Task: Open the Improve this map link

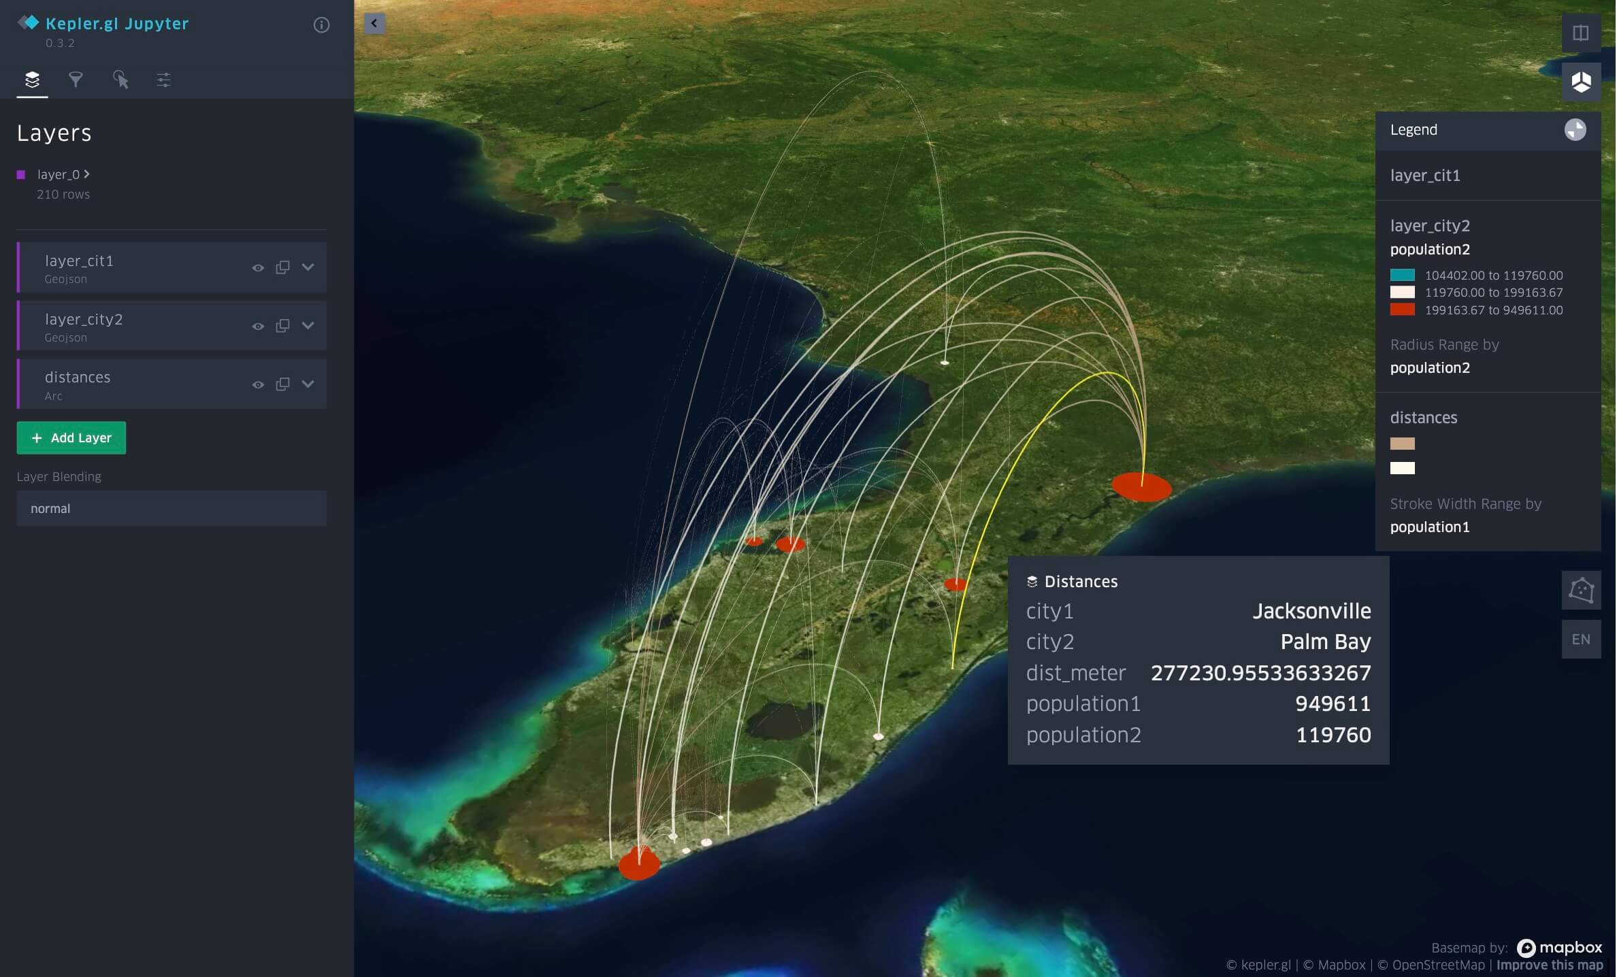Action: point(1550,965)
